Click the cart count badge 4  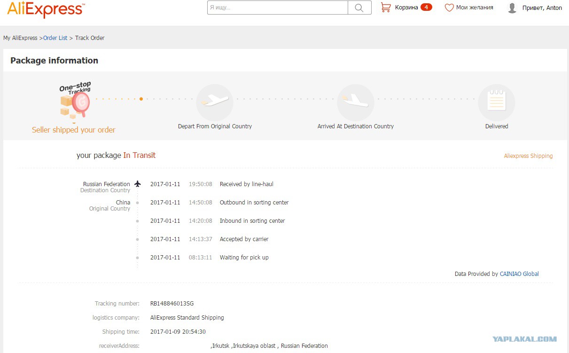[426, 7]
